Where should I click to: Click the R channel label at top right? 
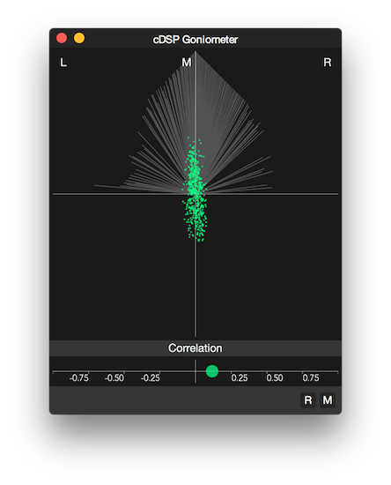coord(328,63)
